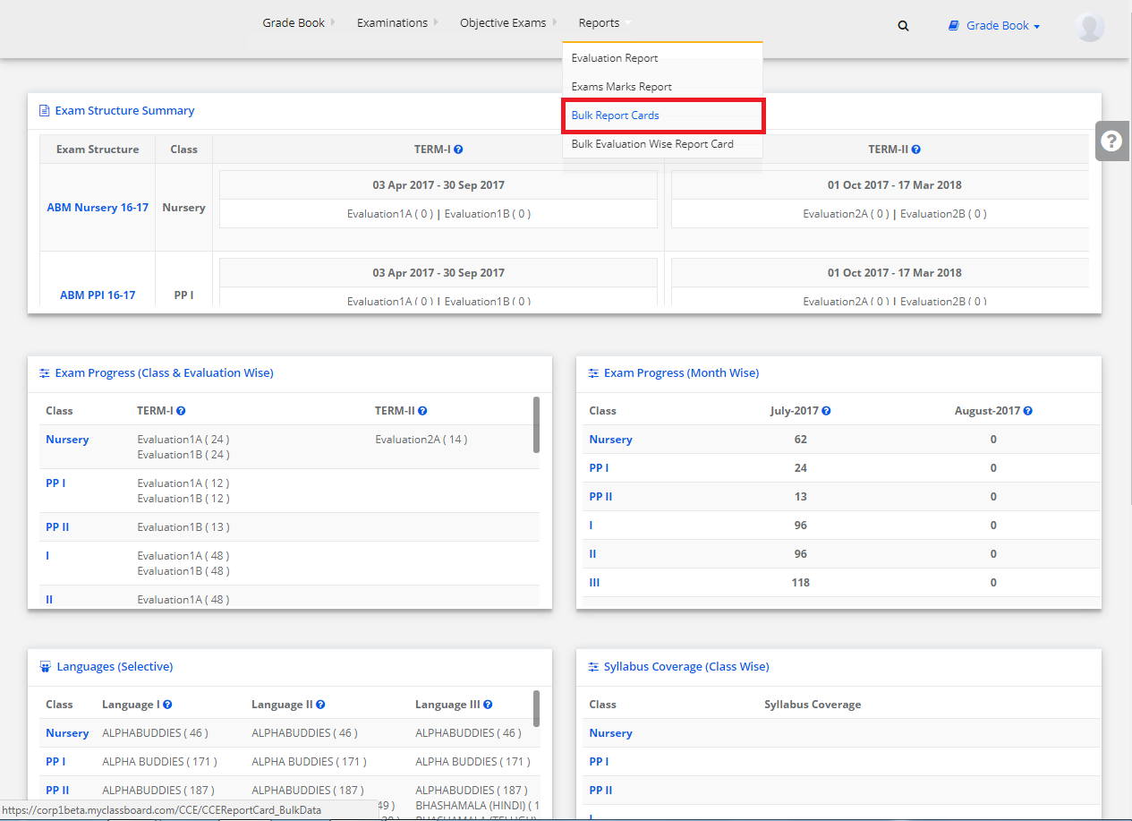Image resolution: width=1132 pixels, height=821 pixels.
Task: Click Nursery link in Month Wise panel
Action: 610,440
